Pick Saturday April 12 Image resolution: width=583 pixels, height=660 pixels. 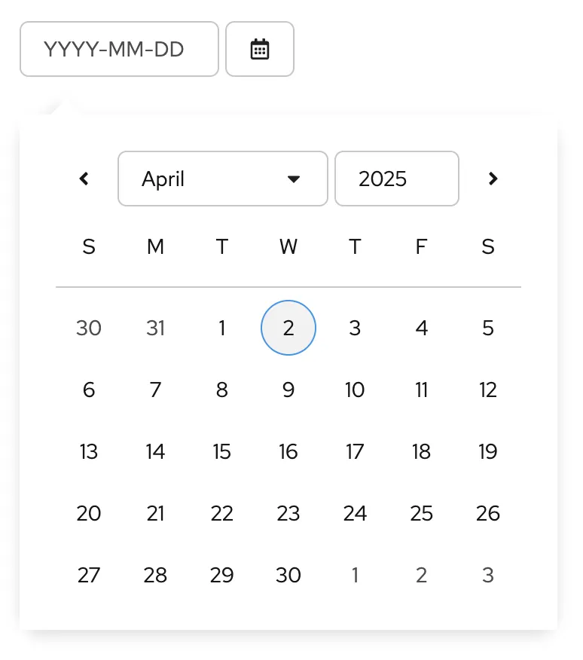click(488, 390)
